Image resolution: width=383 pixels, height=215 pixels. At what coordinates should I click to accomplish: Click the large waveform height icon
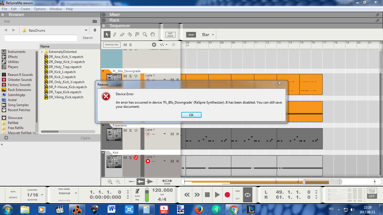click(x=150, y=182)
